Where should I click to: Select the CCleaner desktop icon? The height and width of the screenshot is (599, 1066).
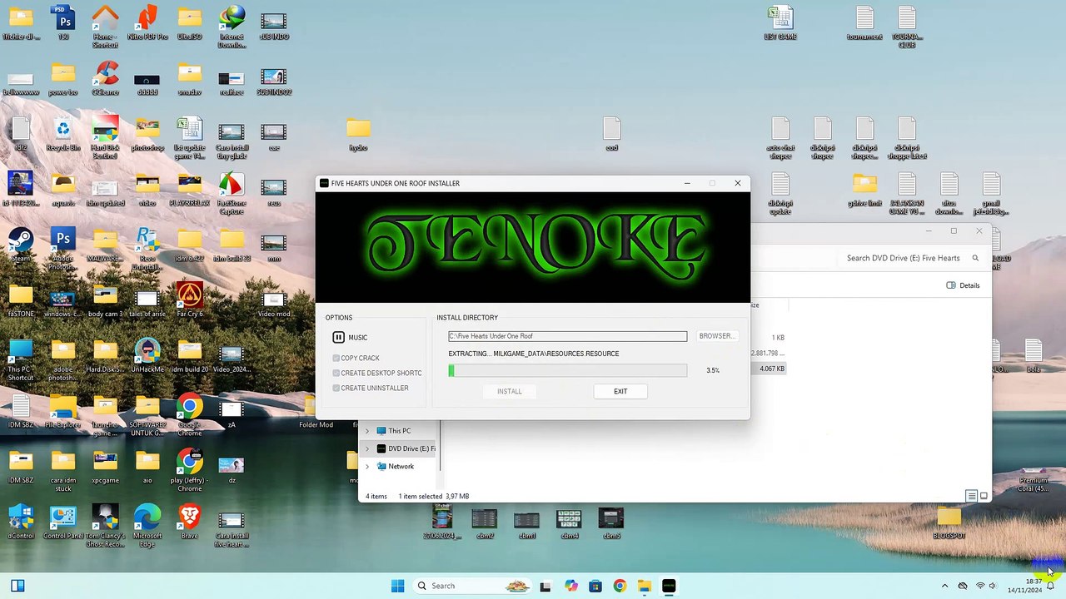tap(106, 78)
